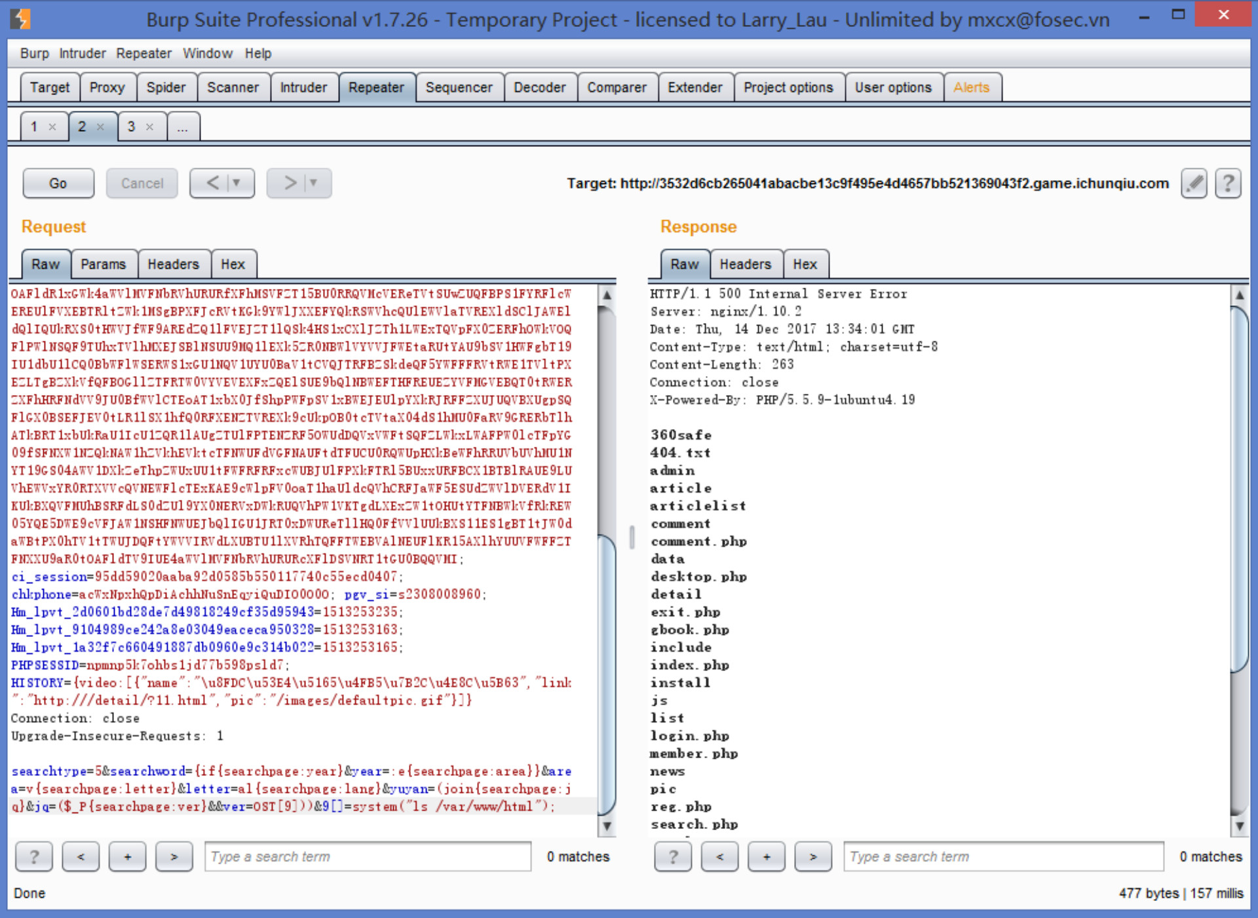Switch request view to Params

pyautogui.click(x=104, y=264)
